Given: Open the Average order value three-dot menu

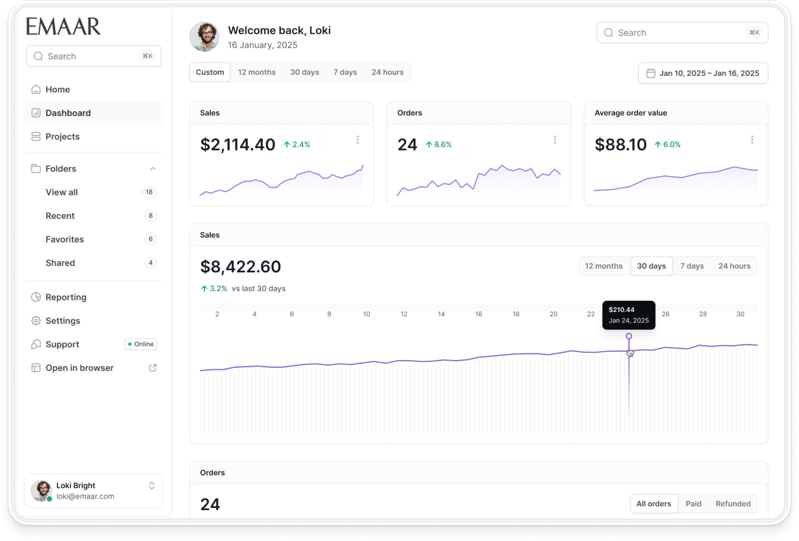Looking at the screenshot, I should 752,139.
